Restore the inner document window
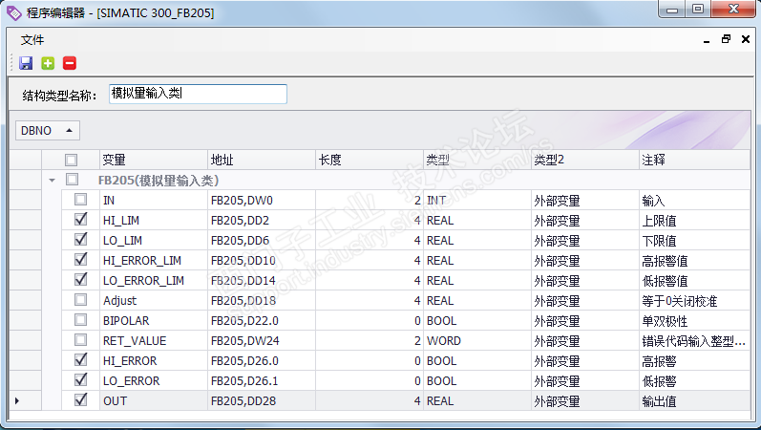The width and height of the screenshot is (761, 430). [726, 39]
